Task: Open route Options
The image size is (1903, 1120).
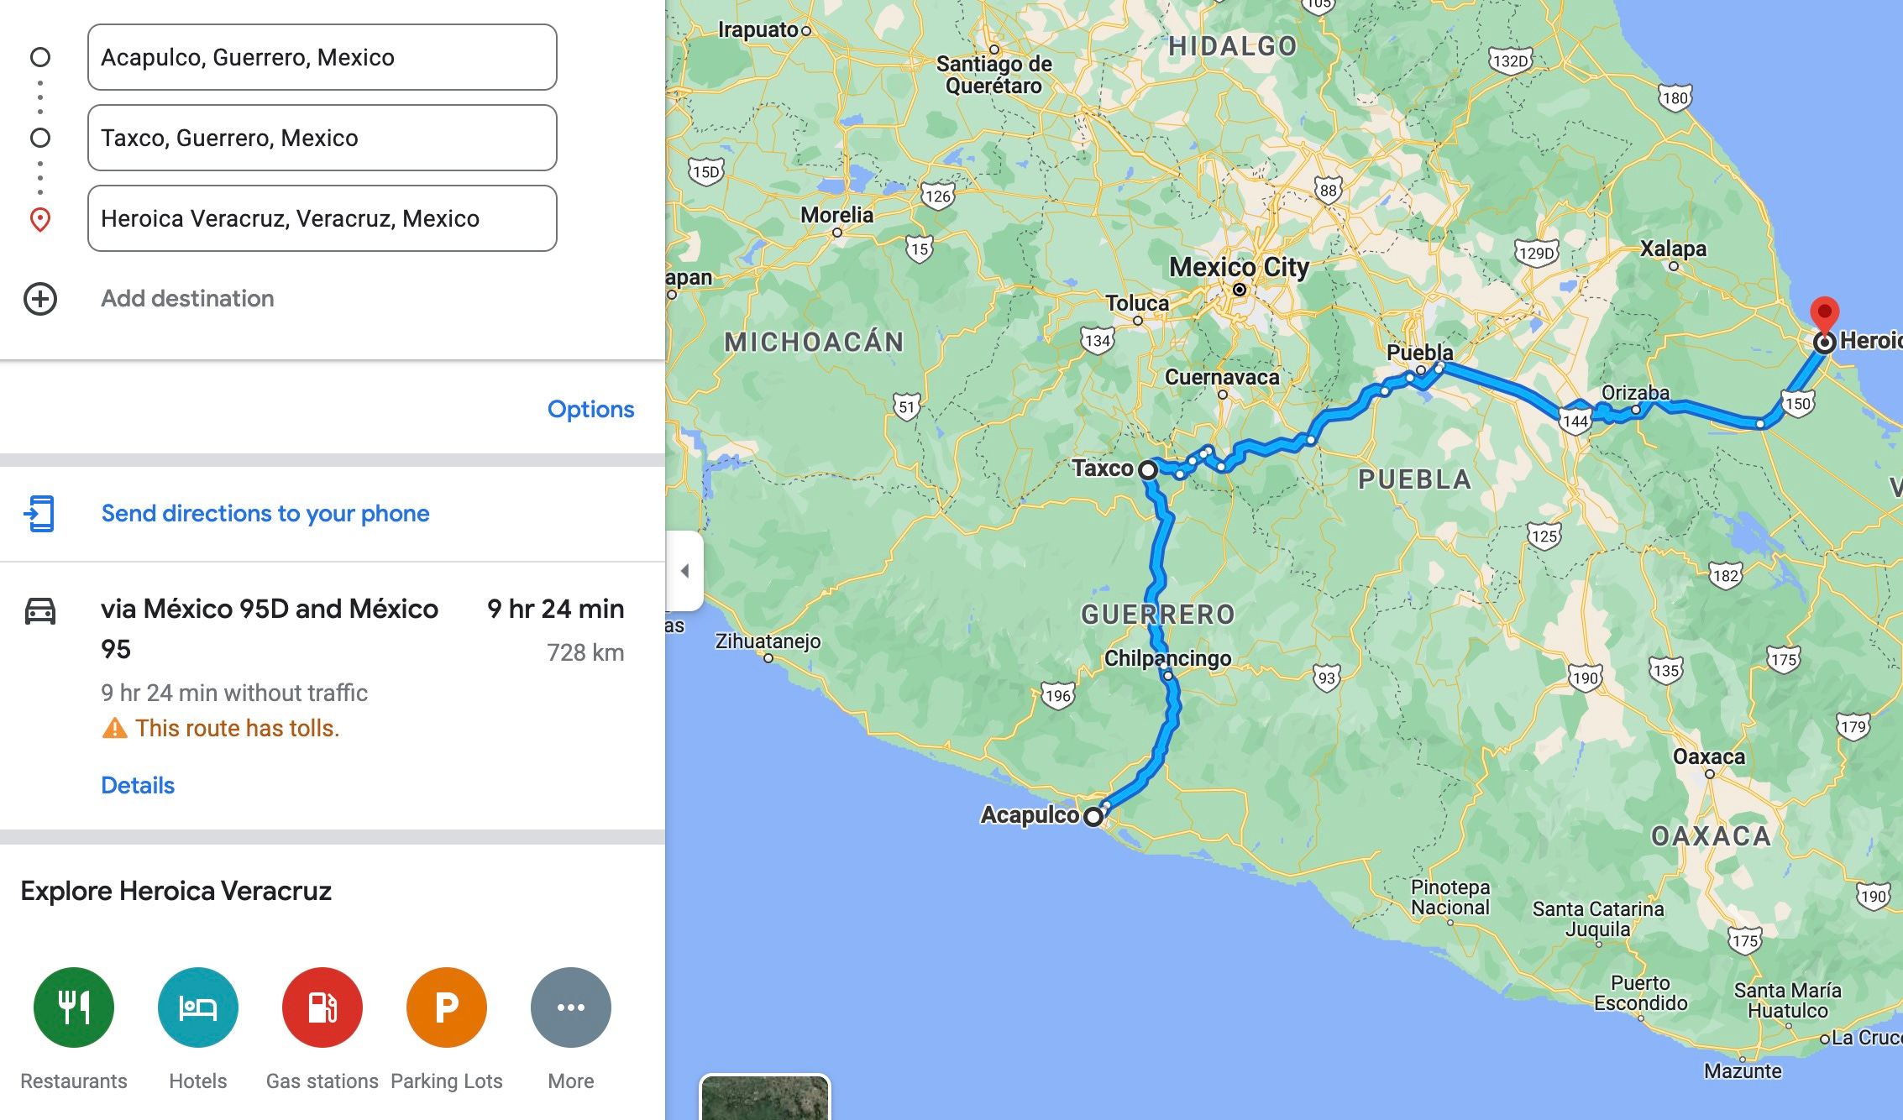Action: [x=590, y=409]
